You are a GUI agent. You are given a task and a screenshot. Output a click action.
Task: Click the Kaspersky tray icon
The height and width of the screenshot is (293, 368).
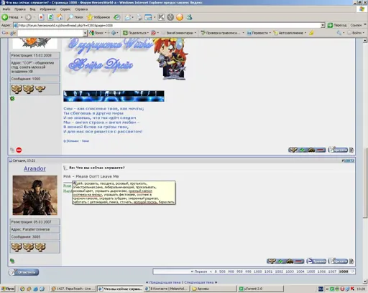click(x=354, y=289)
